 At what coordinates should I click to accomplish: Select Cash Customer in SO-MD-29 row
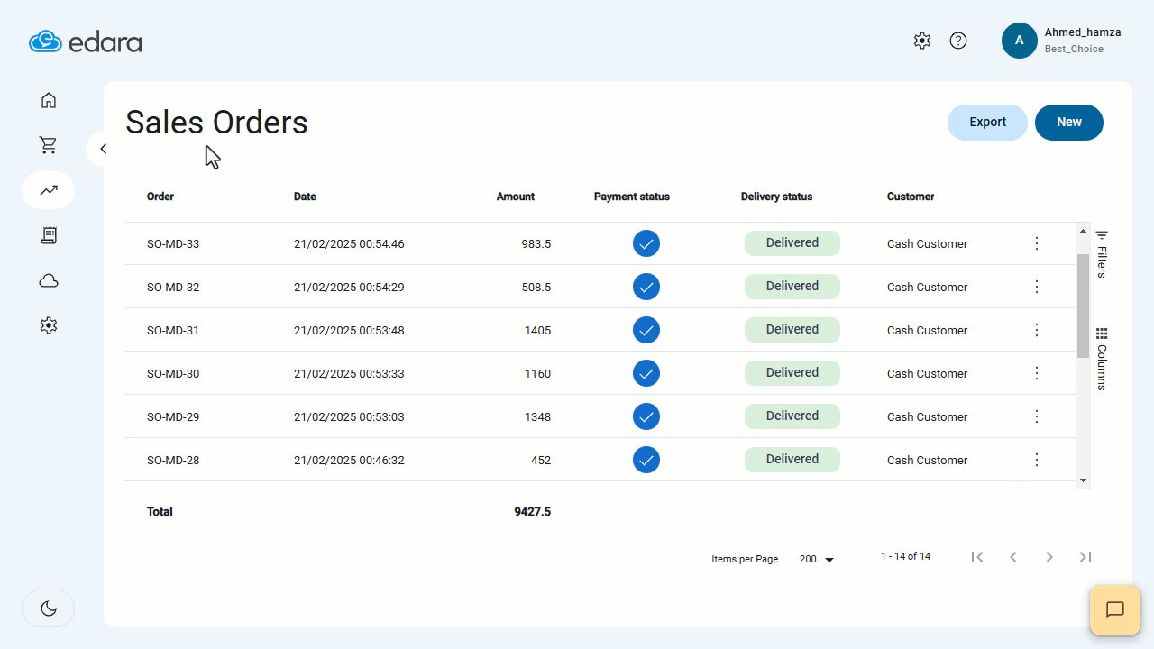(927, 417)
